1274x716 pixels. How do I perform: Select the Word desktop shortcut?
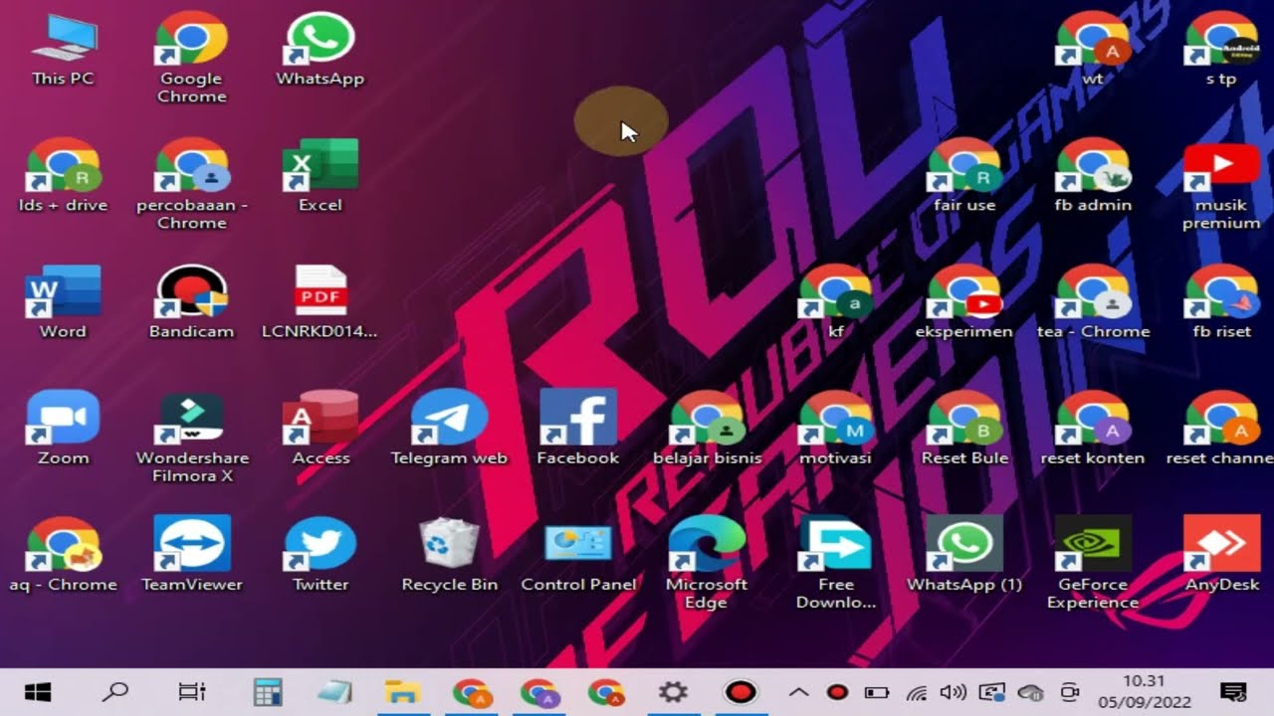click(63, 302)
